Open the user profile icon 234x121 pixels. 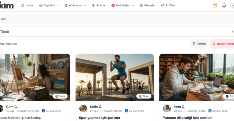pos(232,5)
